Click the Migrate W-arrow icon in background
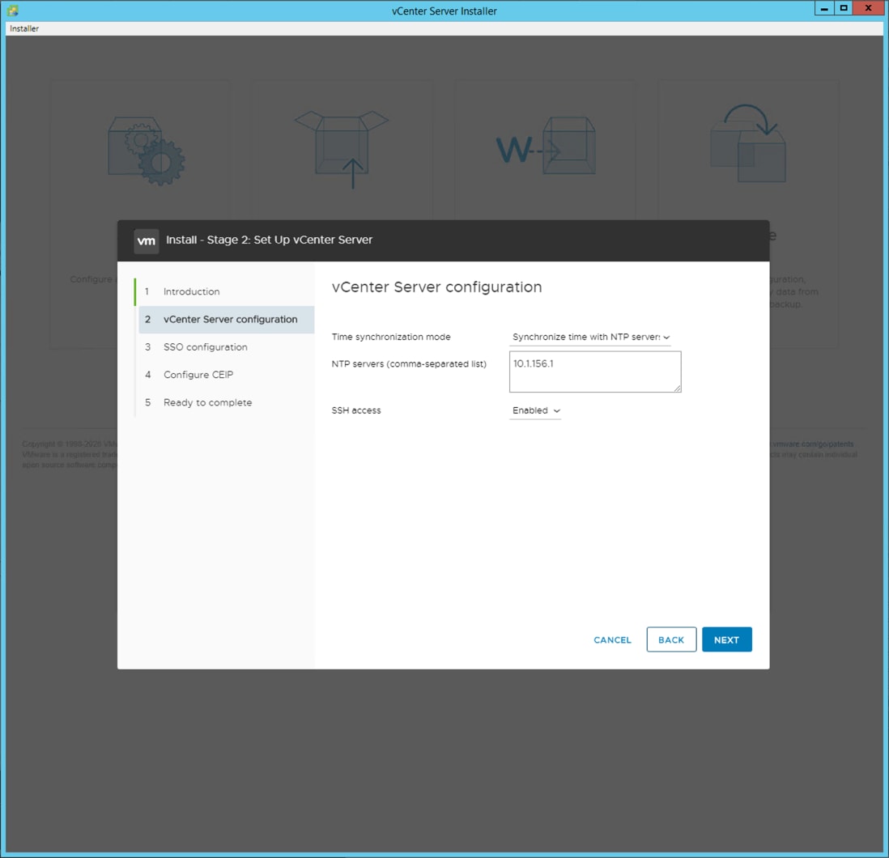The height and width of the screenshot is (858, 889). 546,147
